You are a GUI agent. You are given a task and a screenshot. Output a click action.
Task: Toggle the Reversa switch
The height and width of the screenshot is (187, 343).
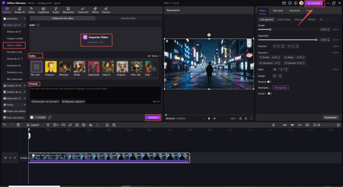coord(269,82)
